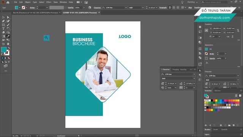The image size is (243, 137).
Task: Select the Rotate tool
Action: (x=8, y=29)
